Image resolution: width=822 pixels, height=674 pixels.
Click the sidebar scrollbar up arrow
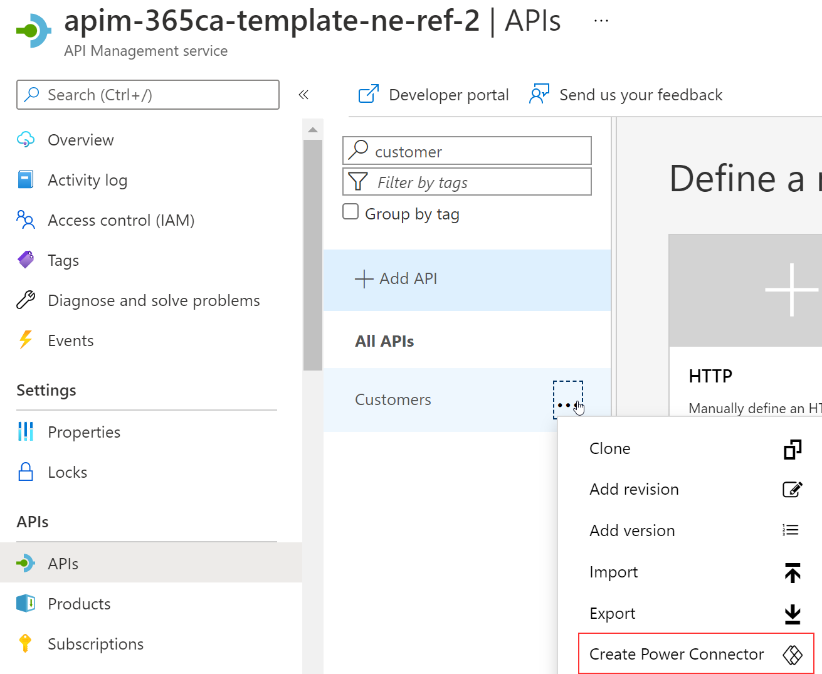[313, 130]
